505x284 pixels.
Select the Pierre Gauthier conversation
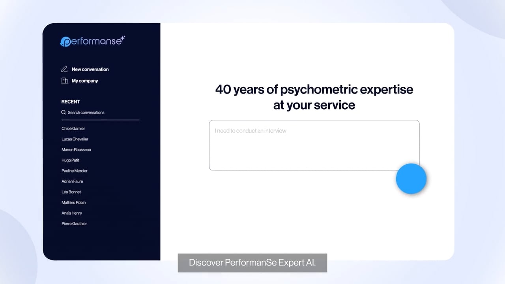pyautogui.click(x=74, y=224)
